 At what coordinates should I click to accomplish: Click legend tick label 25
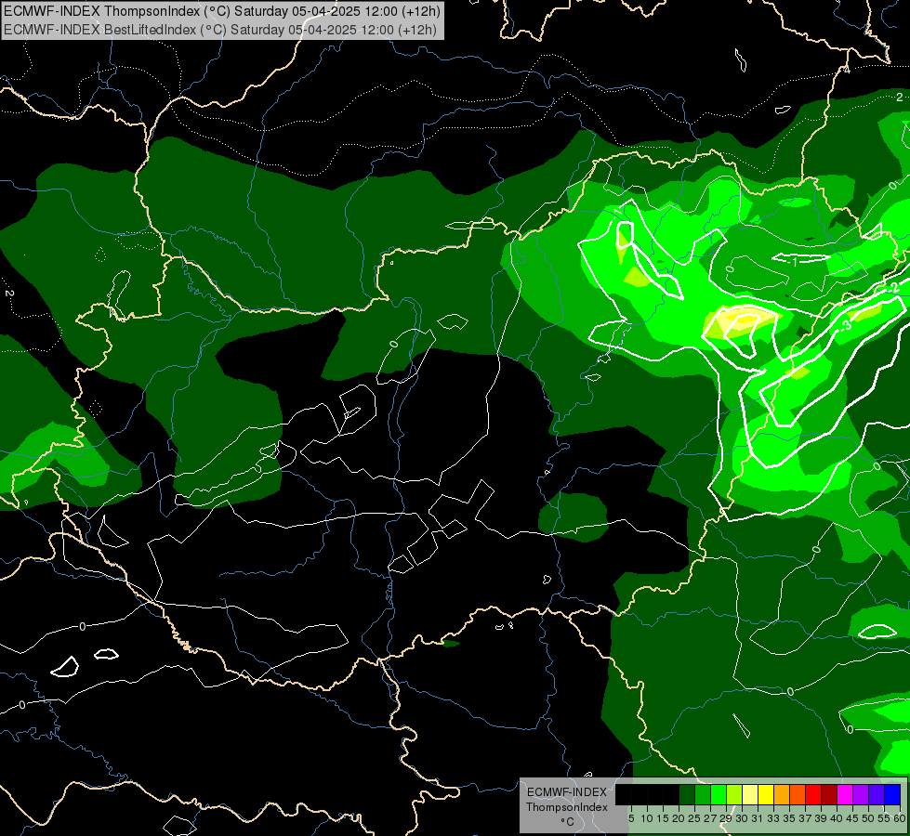tap(694, 818)
